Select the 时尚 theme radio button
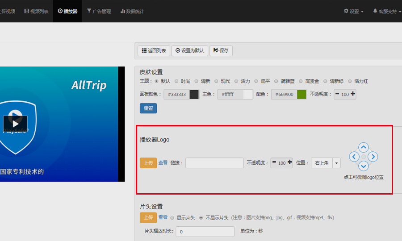The height and width of the screenshot is (241, 402). pyautogui.click(x=177, y=81)
